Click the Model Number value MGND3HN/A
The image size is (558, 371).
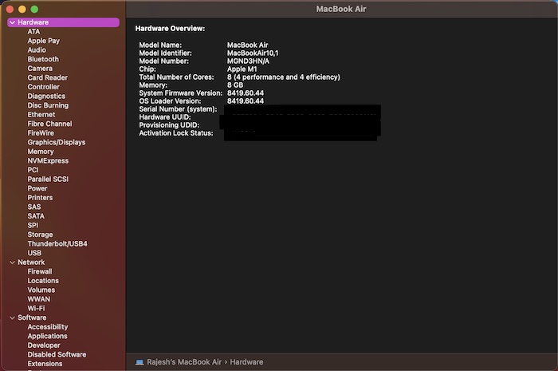(x=248, y=61)
